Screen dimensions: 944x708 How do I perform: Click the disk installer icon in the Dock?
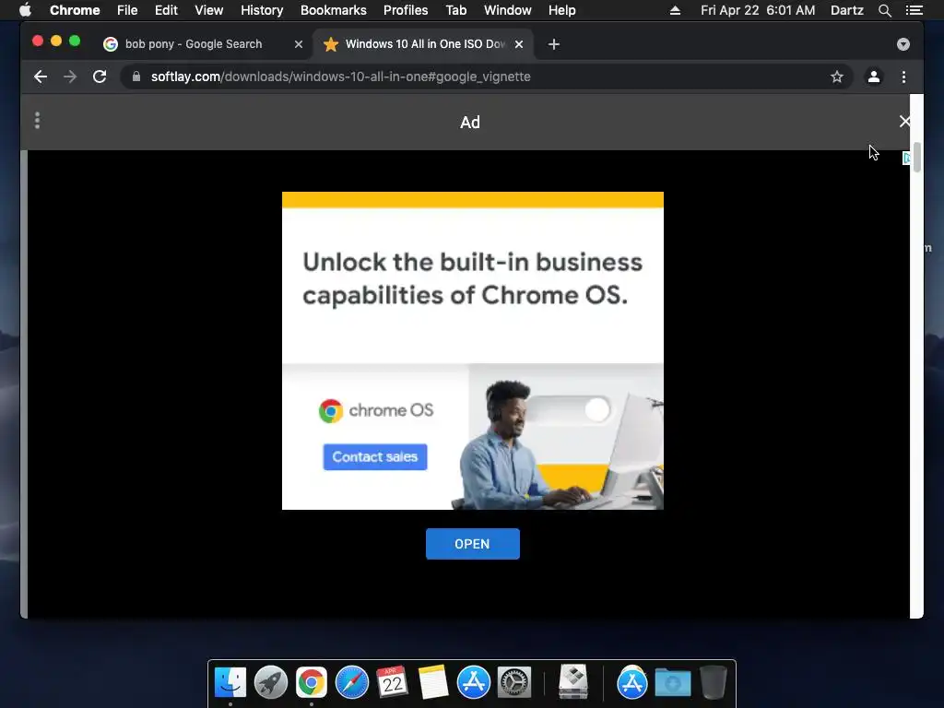(573, 682)
